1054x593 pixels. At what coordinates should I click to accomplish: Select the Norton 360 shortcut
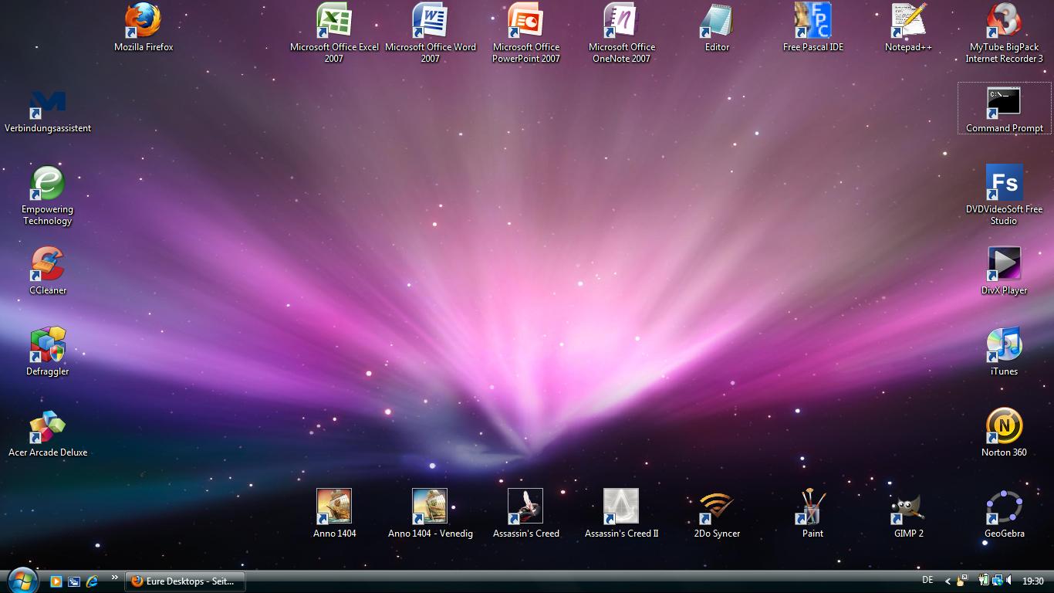click(x=1004, y=433)
